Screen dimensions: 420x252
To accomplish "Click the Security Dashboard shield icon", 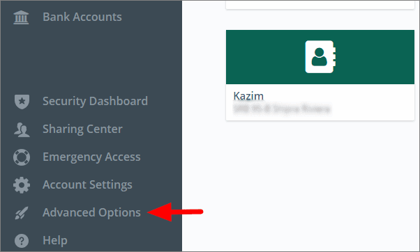I will click(x=22, y=102).
